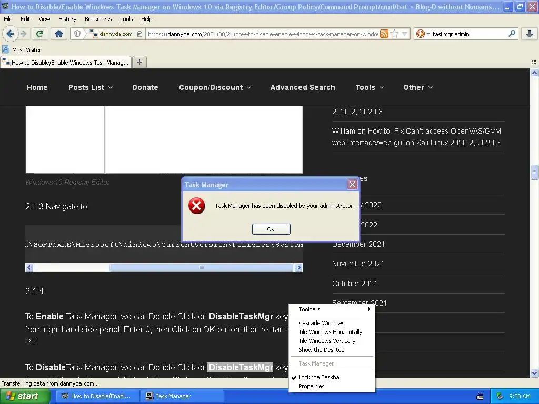Click the code block horizontal scrollbar thumb
The height and width of the screenshot is (404, 539).
point(202,267)
